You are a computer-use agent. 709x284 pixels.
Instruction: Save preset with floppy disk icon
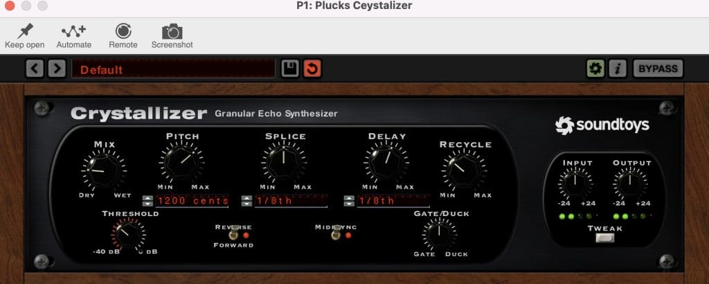pyautogui.click(x=290, y=69)
